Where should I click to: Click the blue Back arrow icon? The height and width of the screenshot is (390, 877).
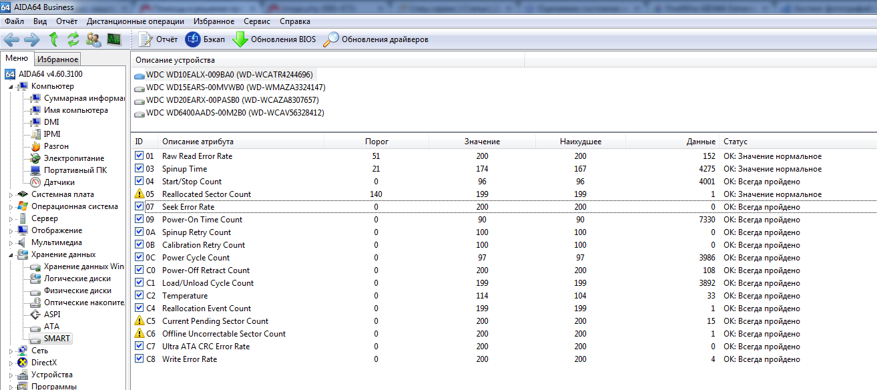pos(11,39)
